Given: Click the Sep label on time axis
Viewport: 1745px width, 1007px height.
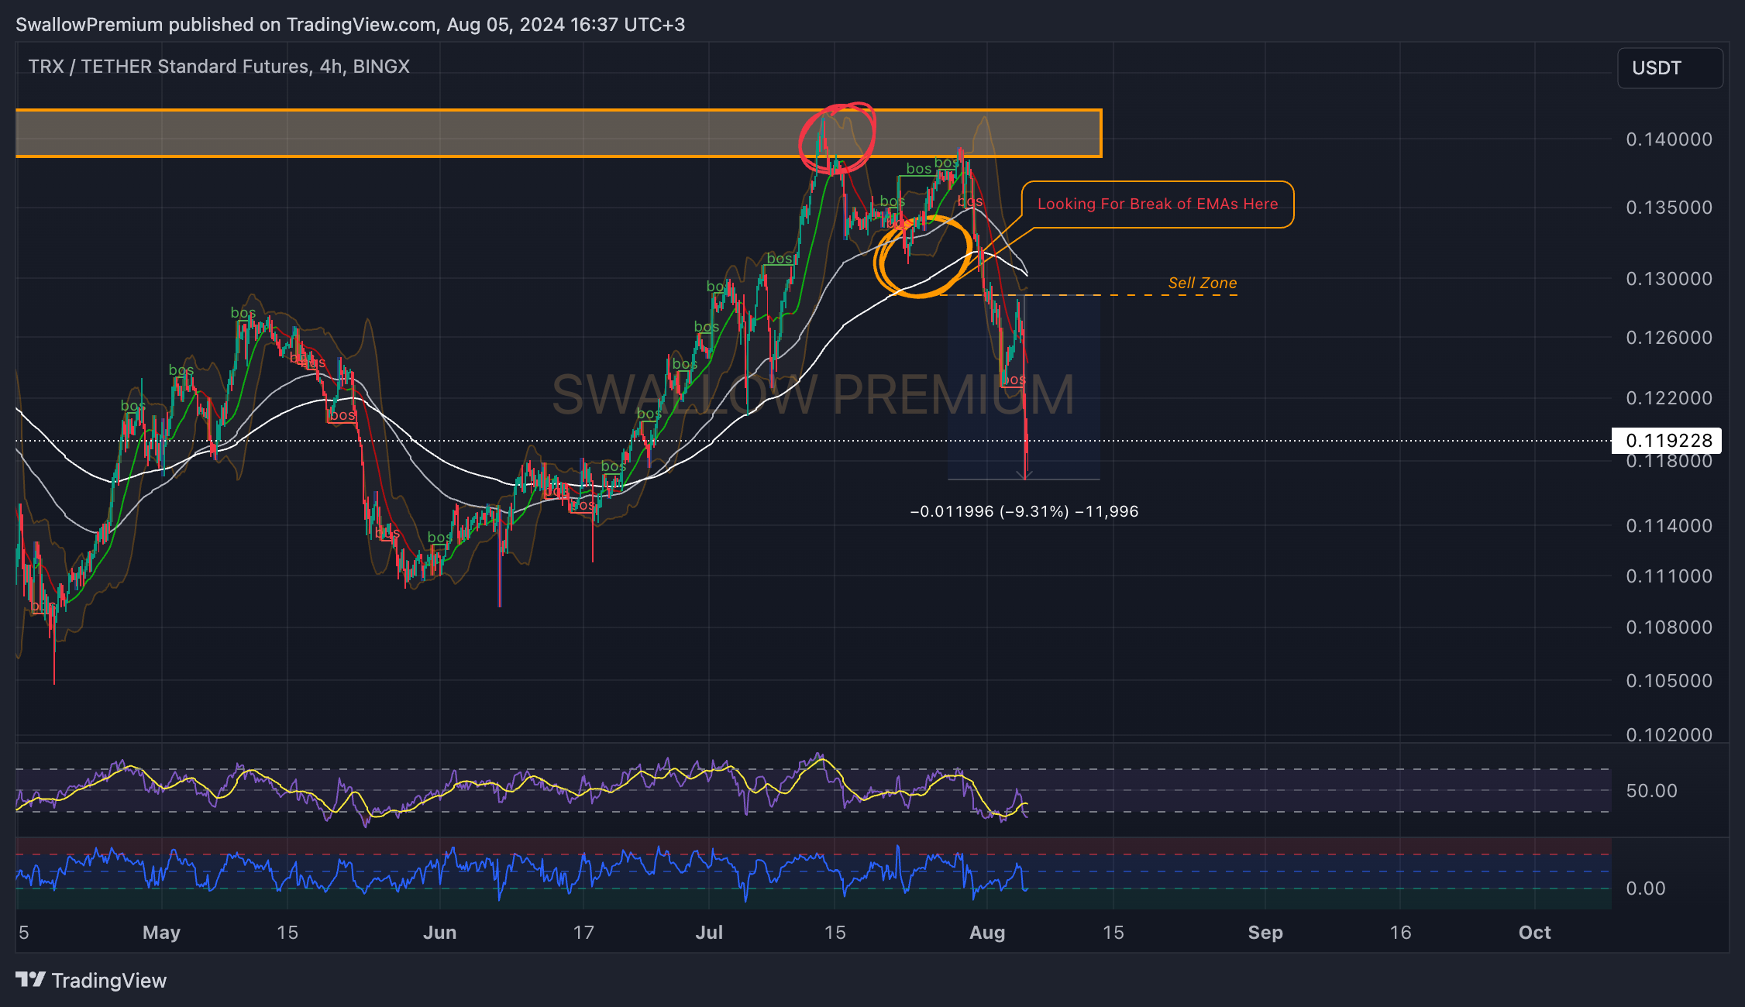Looking at the screenshot, I should (x=1265, y=933).
